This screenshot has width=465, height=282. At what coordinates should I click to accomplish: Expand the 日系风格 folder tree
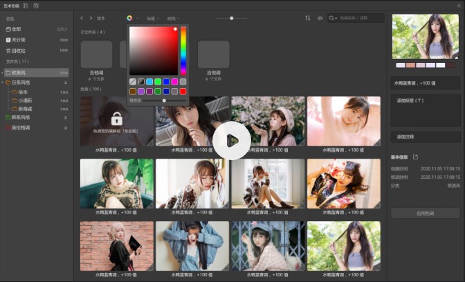[x=8, y=82]
